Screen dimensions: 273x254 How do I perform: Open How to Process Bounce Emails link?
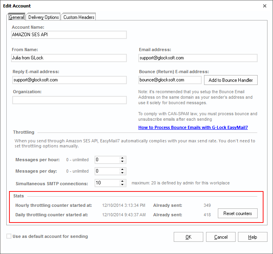coord(193,127)
